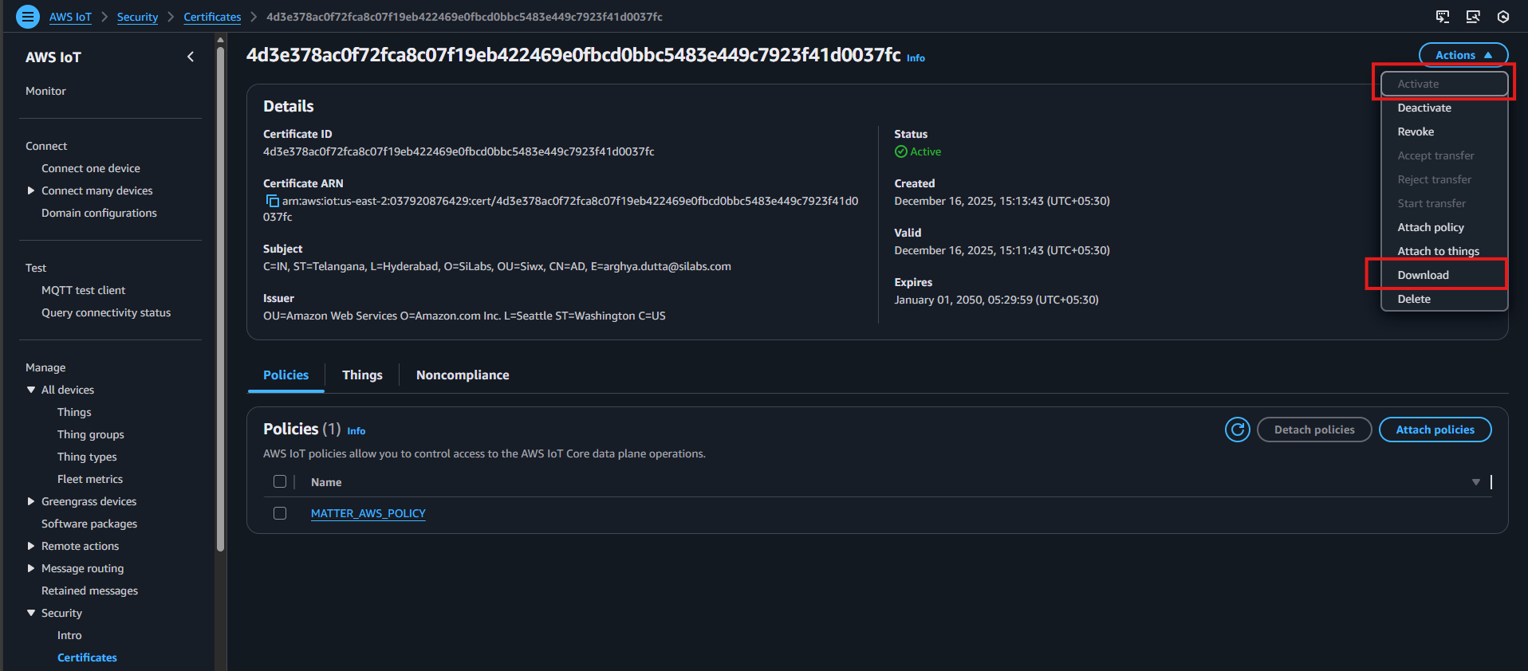Copy the certificate ARN

pos(272,201)
